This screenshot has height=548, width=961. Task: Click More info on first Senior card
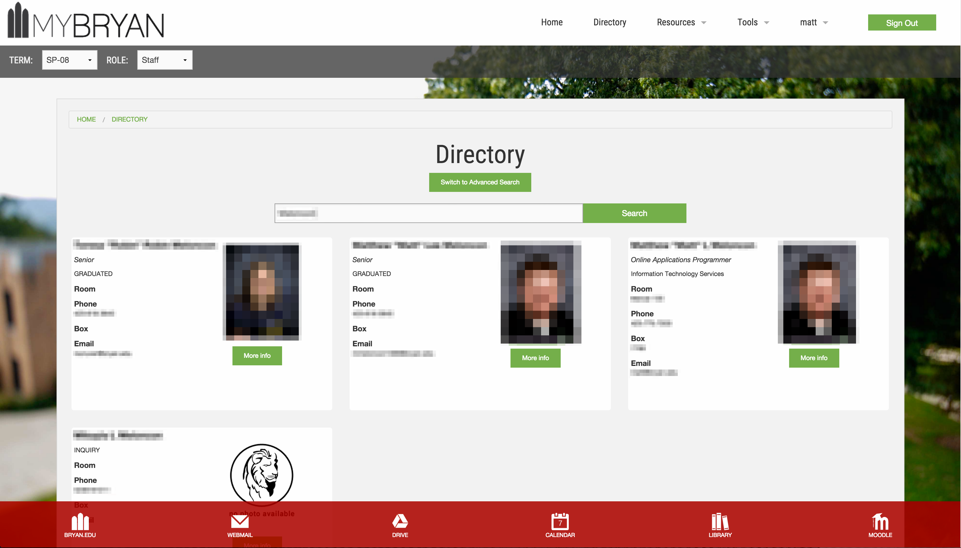(257, 356)
